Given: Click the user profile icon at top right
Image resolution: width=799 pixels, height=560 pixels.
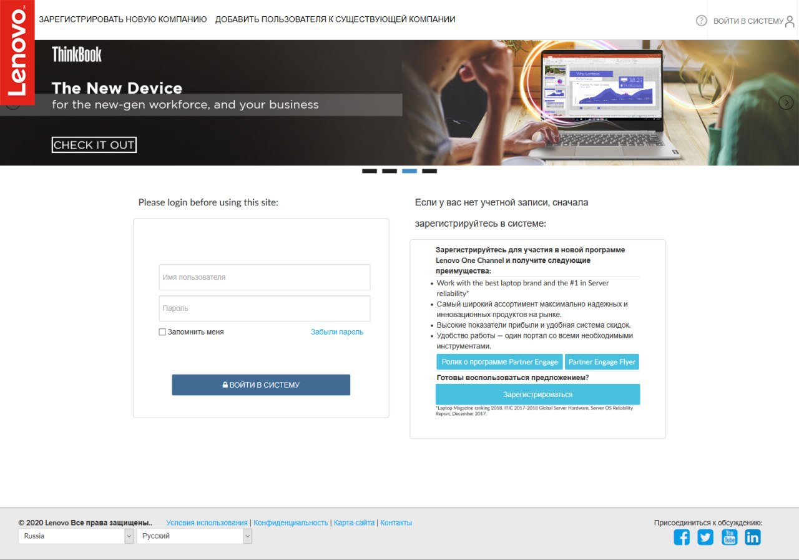Looking at the screenshot, I should 790,21.
